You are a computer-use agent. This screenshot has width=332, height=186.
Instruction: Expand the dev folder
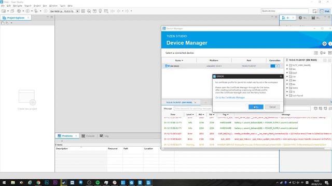287,81
